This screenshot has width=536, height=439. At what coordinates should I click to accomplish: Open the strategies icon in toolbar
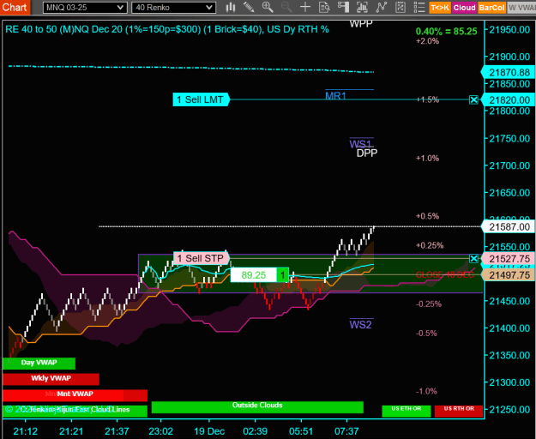(x=400, y=7)
